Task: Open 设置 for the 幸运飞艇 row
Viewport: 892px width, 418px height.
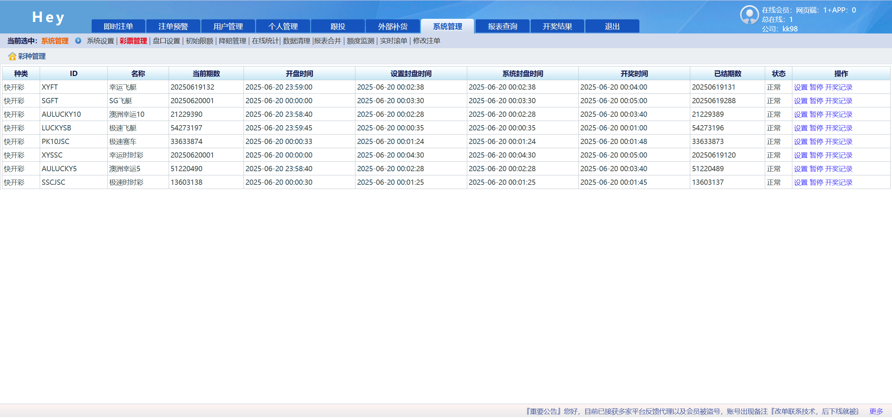Action: click(801, 87)
